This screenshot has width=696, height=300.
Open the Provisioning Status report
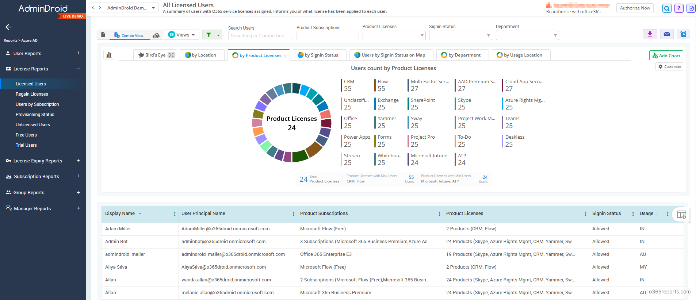(35, 115)
